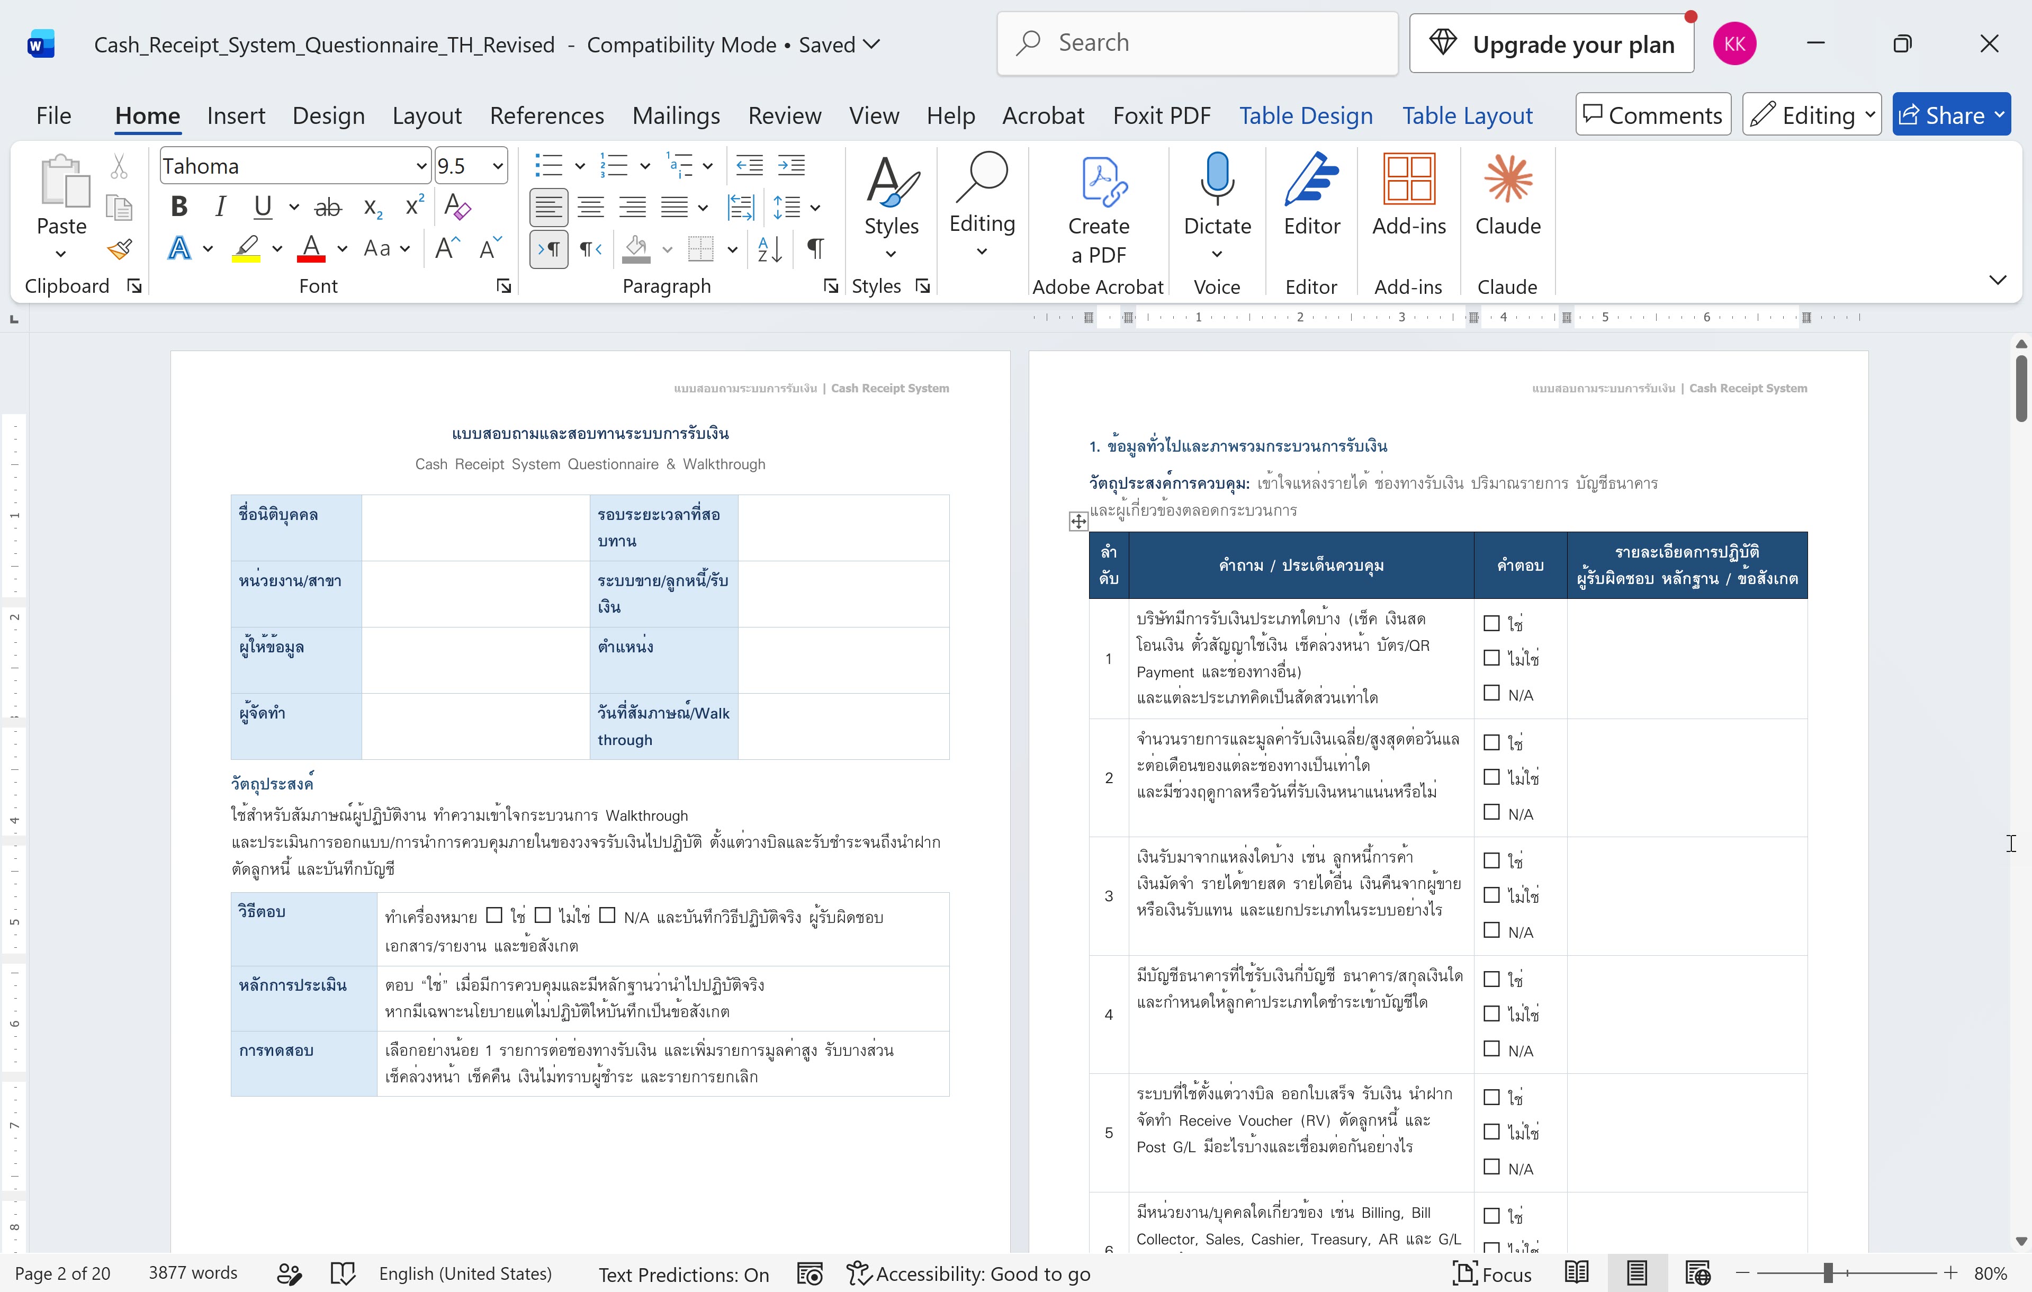Open Accessibility: Good to go checker
Image resolution: width=2032 pixels, height=1292 pixels.
click(969, 1273)
